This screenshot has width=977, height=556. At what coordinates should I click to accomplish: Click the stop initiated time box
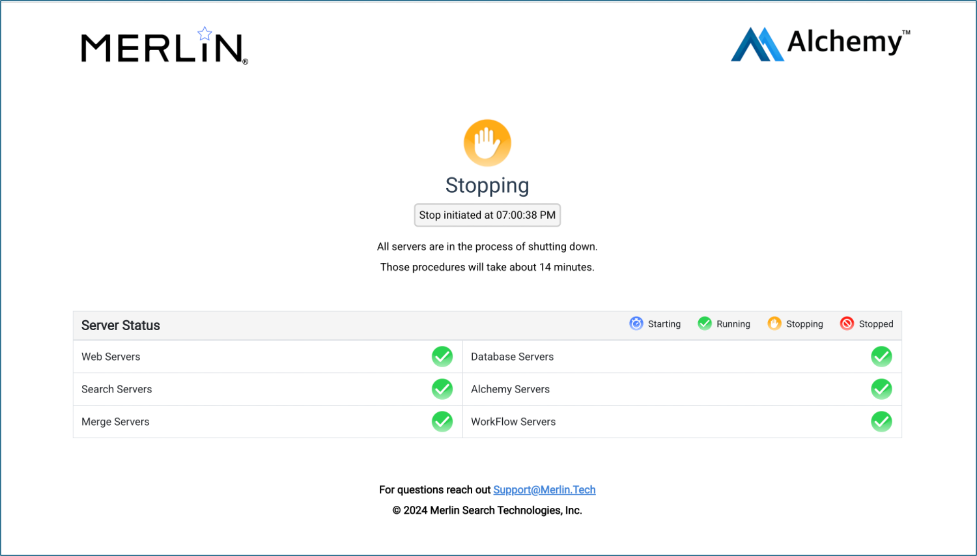pos(486,215)
